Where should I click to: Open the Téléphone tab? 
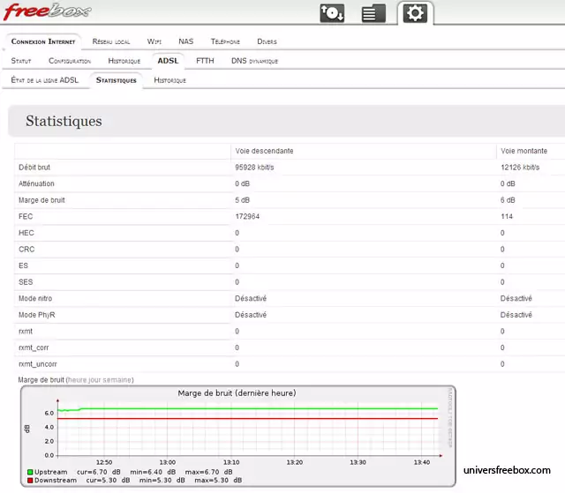point(225,41)
